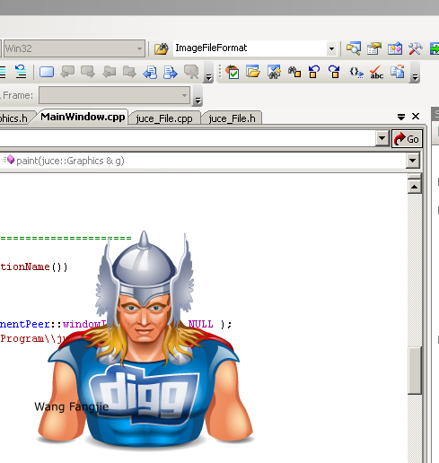Close the active document tab
Viewport: 439px width, 463px height.
click(416, 117)
